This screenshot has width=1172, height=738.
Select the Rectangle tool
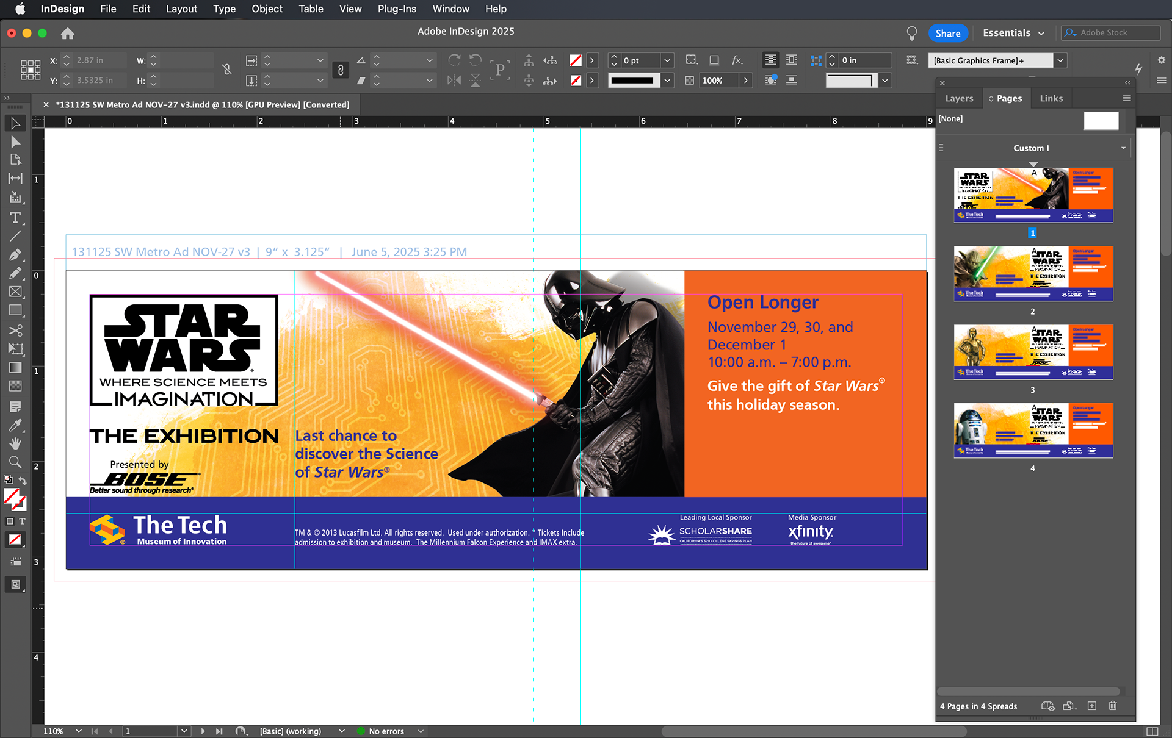point(15,310)
